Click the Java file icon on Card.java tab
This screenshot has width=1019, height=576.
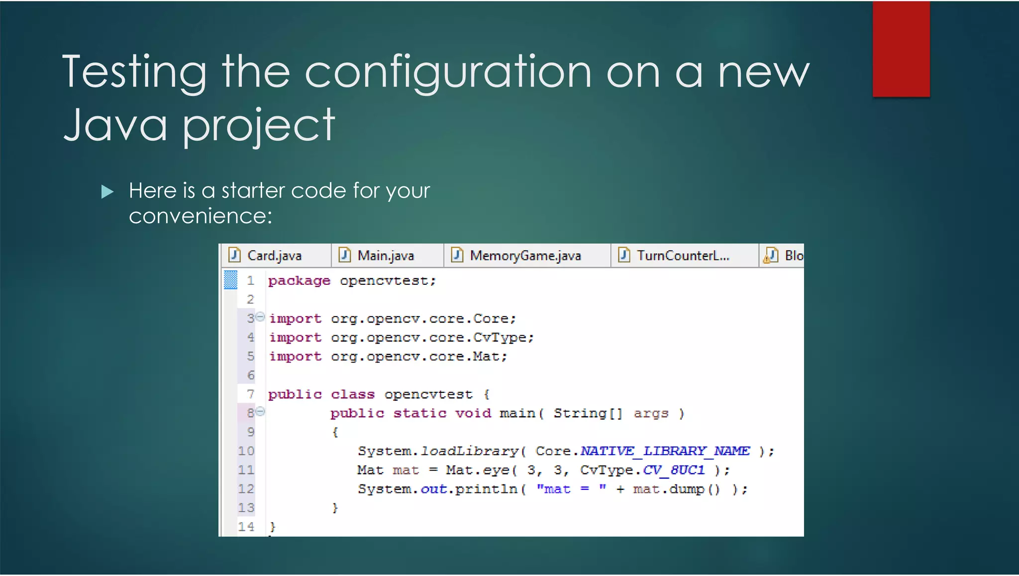pyautogui.click(x=234, y=255)
